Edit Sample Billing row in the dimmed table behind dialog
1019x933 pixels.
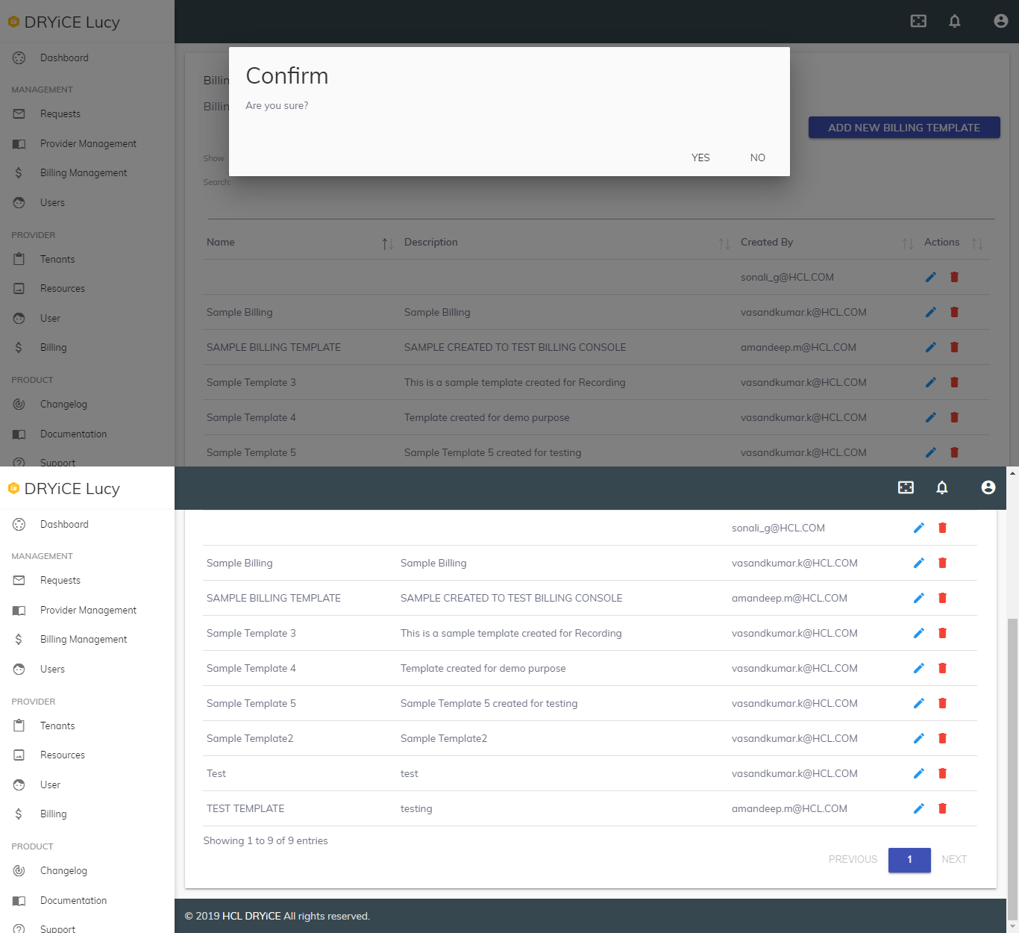931,312
